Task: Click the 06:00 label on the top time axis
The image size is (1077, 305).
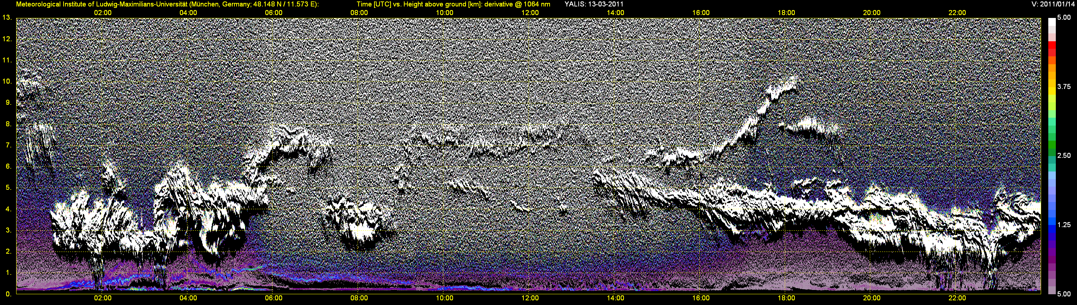Action: pos(274,13)
